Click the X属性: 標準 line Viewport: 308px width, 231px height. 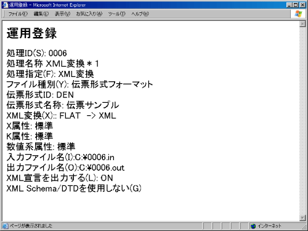(x=30, y=126)
